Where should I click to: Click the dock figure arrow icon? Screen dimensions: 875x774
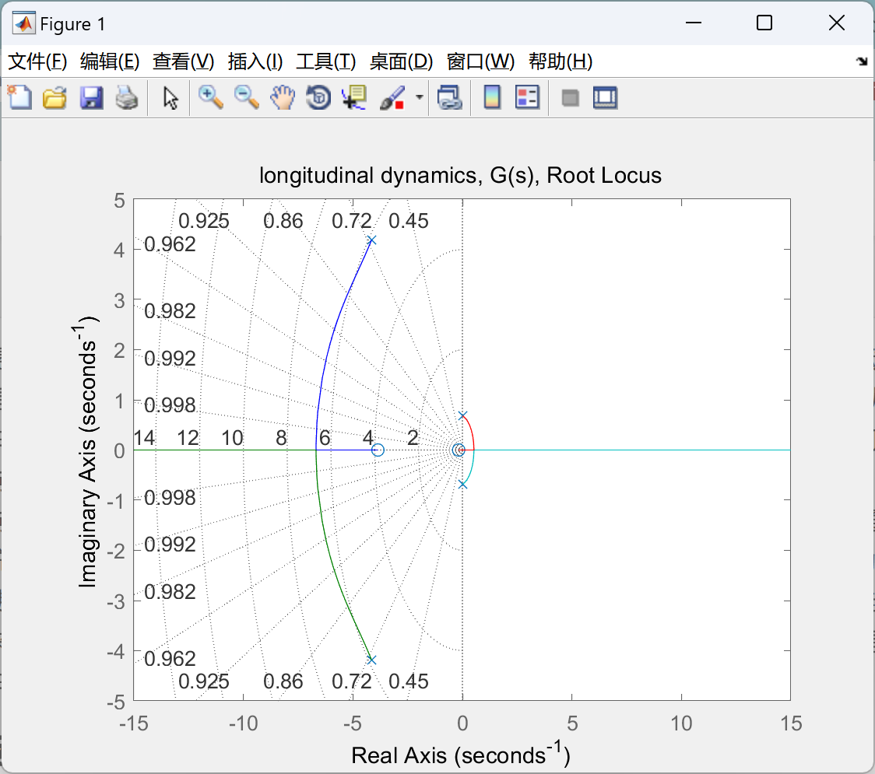[x=863, y=61]
